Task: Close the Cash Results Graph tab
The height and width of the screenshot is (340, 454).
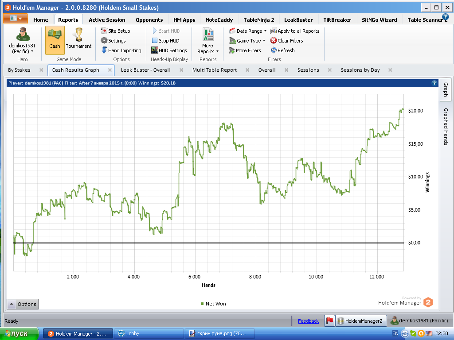Action: click(110, 70)
